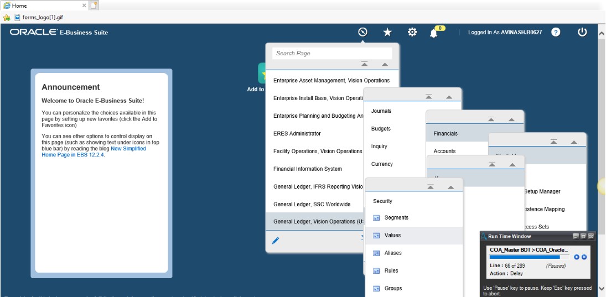Stop the bot task with X button

584,257
